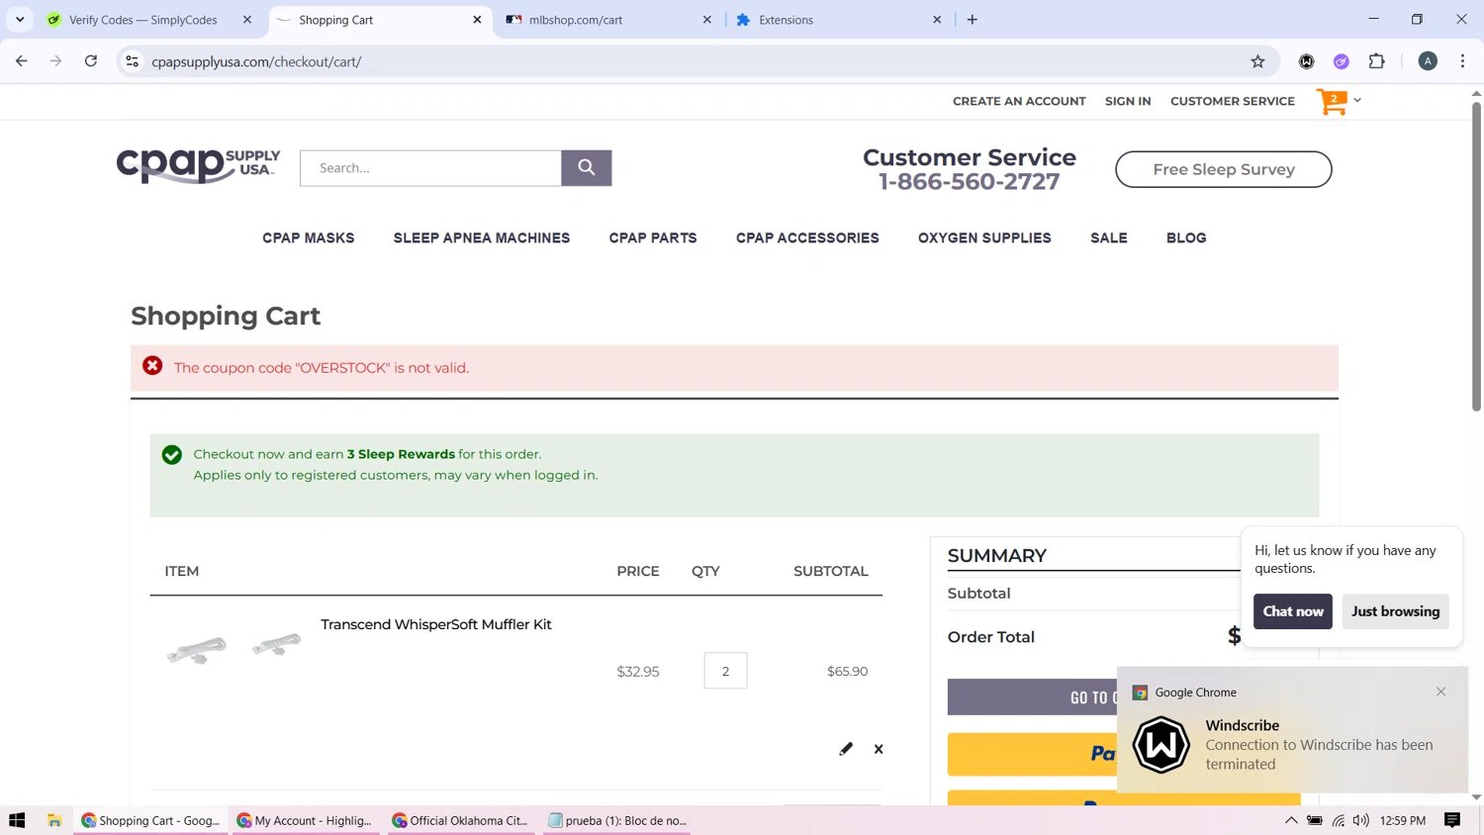Image resolution: width=1484 pixels, height=835 pixels.
Task: Close the mlbshop.com/cart tab
Action: tap(706, 20)
